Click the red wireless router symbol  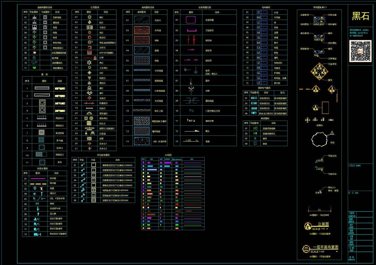pyautogui.click(x=34, y=53)
